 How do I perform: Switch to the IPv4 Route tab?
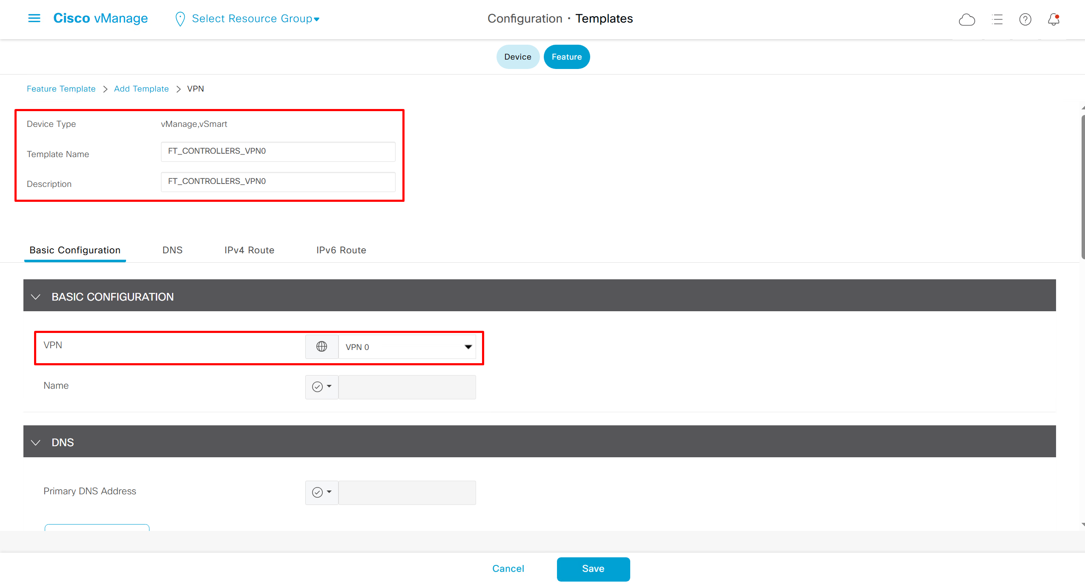pos(249,250)
